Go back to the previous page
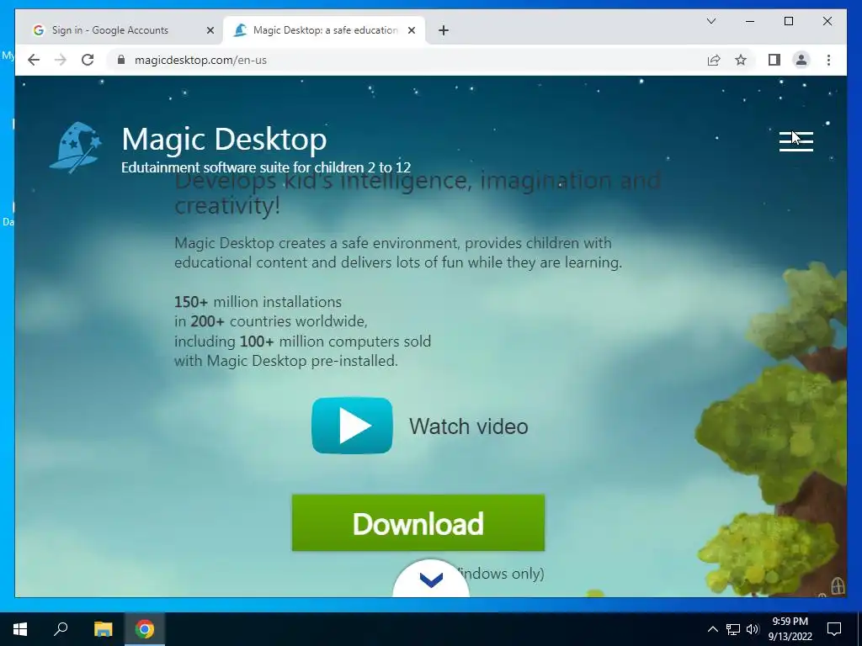This screenshot has height=646, width=862. [x=34, y=60]
